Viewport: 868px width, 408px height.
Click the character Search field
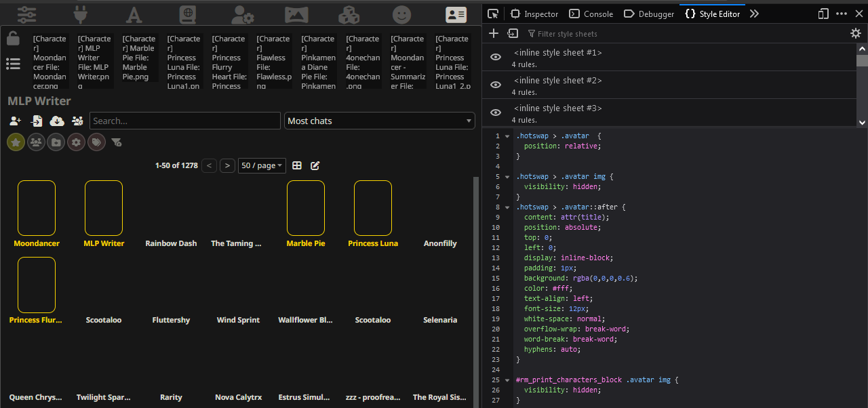(x=185, y=121)
